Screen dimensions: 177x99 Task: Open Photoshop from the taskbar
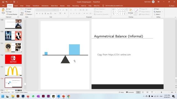[x=23, y=96]
